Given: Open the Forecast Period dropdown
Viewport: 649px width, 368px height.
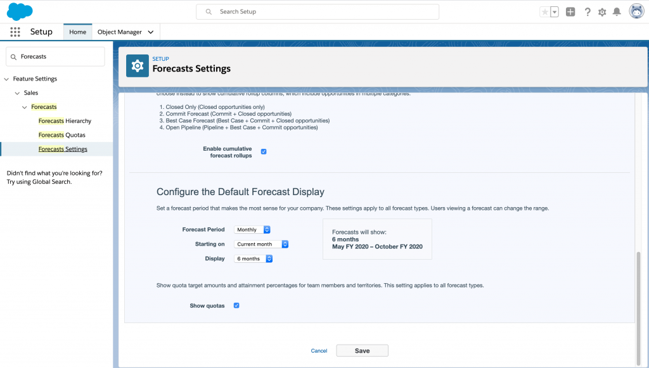Looking at the screenshot, I should pyautogui.click(x=252, y=229).
